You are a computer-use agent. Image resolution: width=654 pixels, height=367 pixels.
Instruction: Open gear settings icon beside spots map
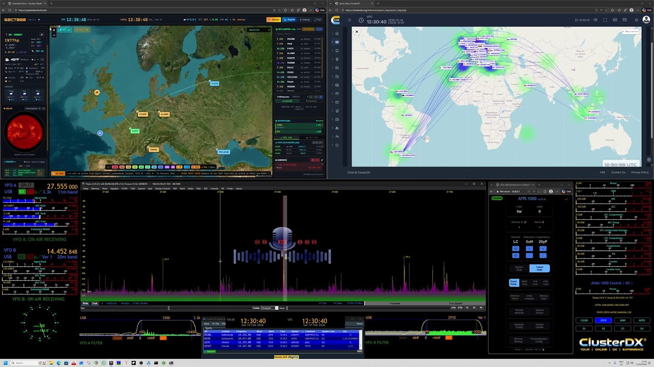click(649, 160)
